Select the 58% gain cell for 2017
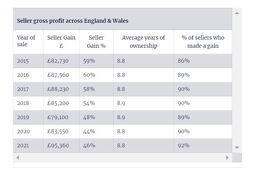 (x=89, y=89)
